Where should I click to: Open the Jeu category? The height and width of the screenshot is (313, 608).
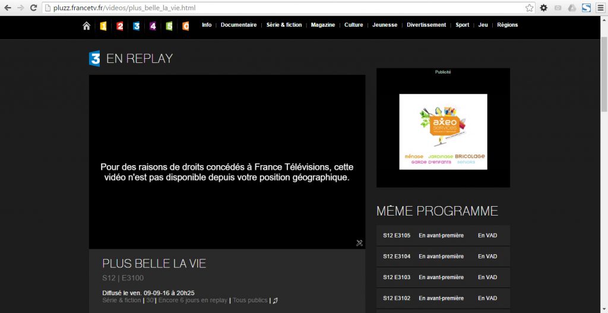(x=483, y=25)
